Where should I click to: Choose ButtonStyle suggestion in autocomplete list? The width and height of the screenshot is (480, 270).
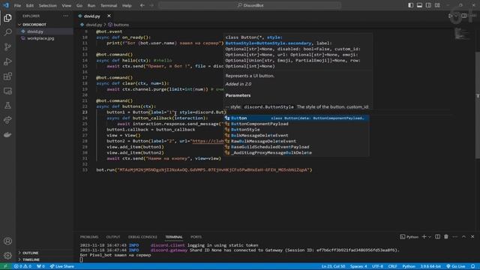pyautogui.click(x=296, y=130)
